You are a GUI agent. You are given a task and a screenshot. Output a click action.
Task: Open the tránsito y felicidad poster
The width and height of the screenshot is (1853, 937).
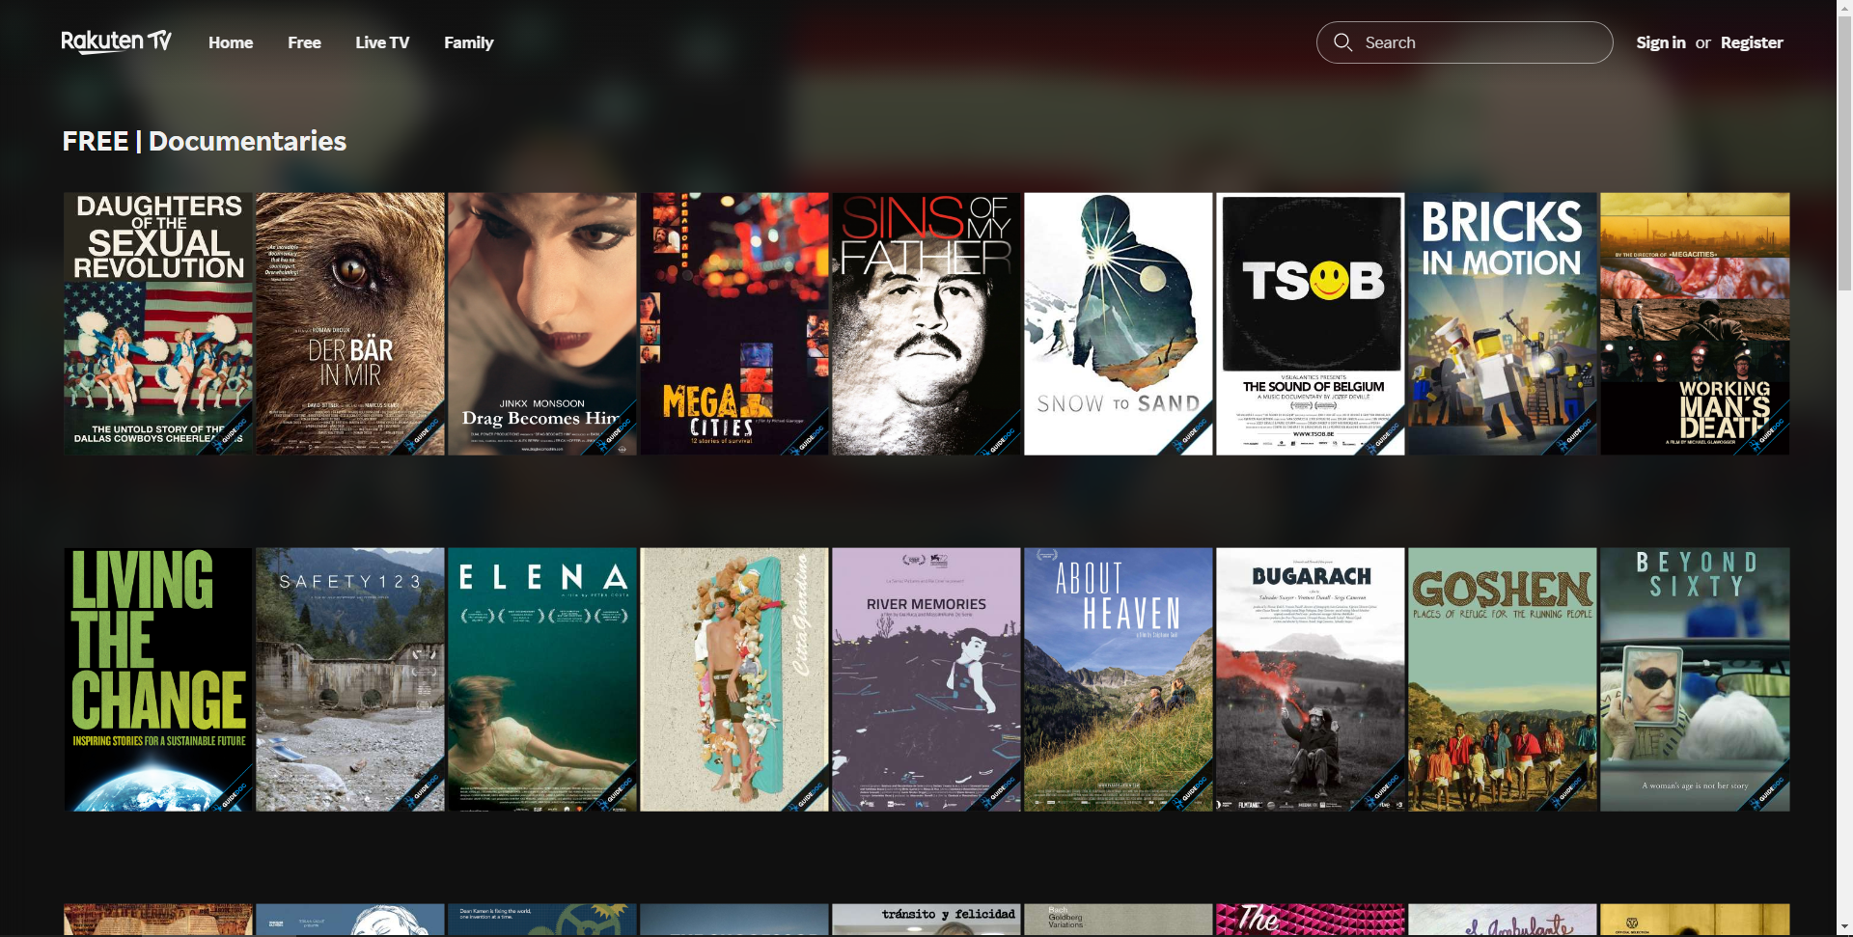(926, 920)
